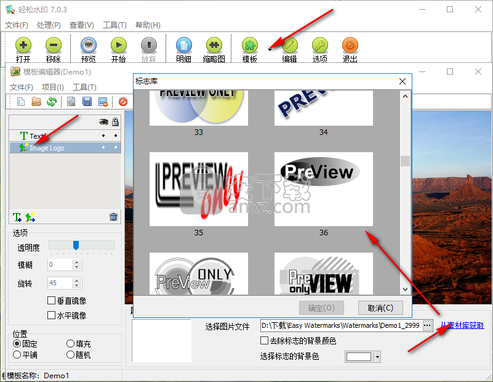Viewport: 493px width, 382px height.
Task: Toggle visibility dot of the Text layer
Action: pyautogui.click(x=103, y=136)
